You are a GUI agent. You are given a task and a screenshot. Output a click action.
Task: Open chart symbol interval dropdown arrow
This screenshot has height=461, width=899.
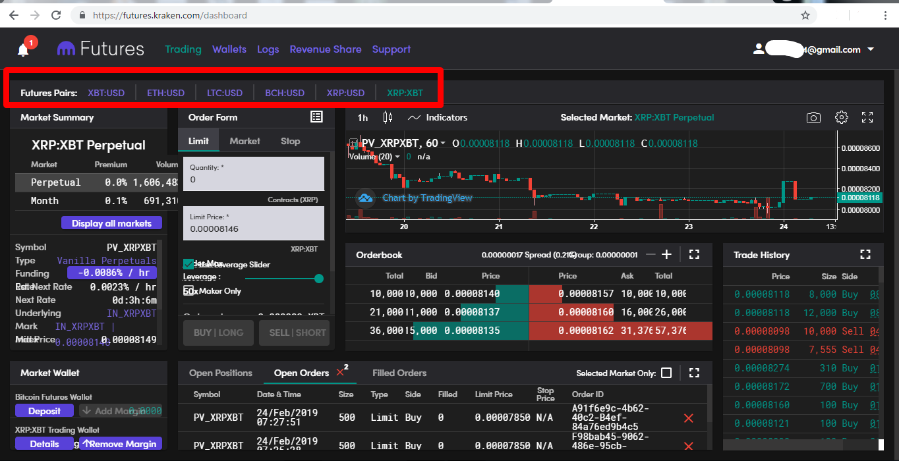coord(444,143)
